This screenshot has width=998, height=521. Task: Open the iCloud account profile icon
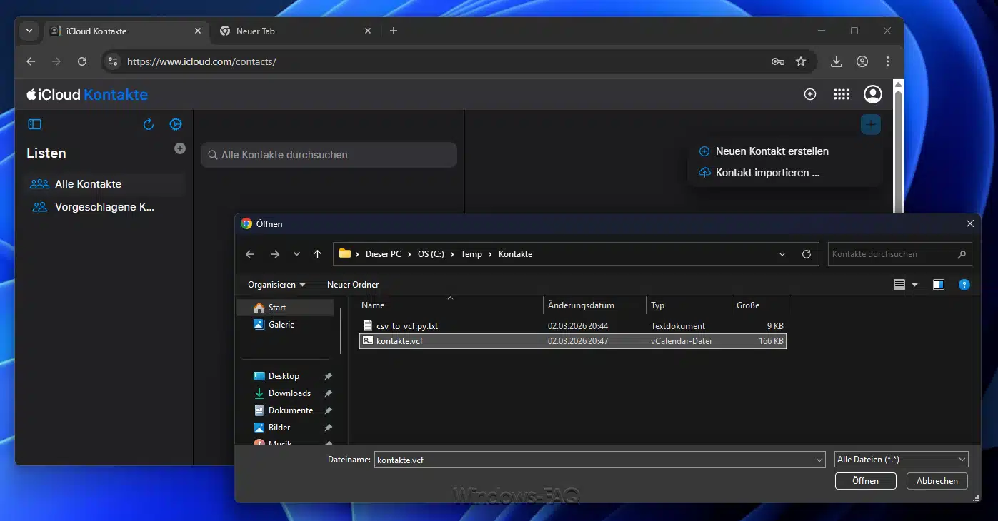click(872, 94)
